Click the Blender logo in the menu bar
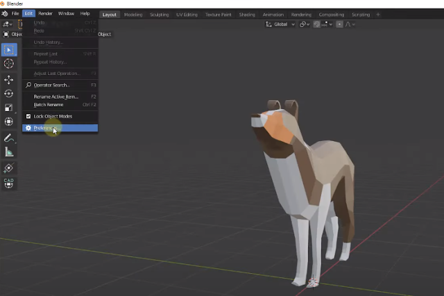The width and height of the screenshot is (444, 296). coord(5,14)
